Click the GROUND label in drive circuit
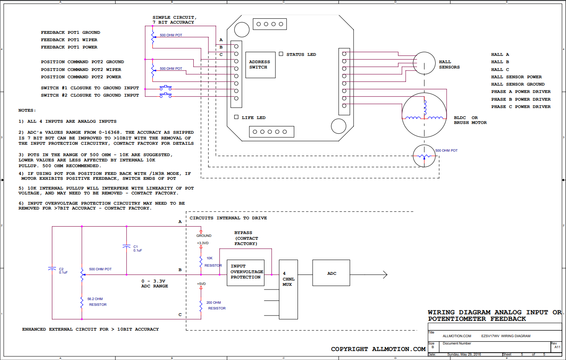 click(204, 236)
